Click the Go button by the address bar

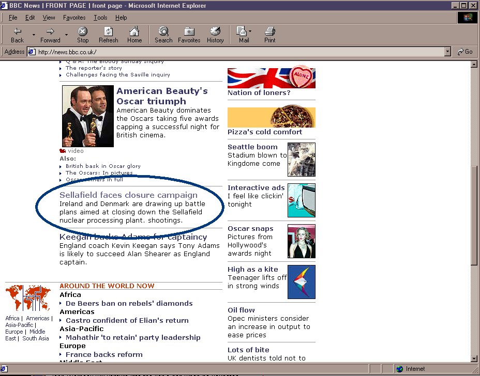(466, 52)
